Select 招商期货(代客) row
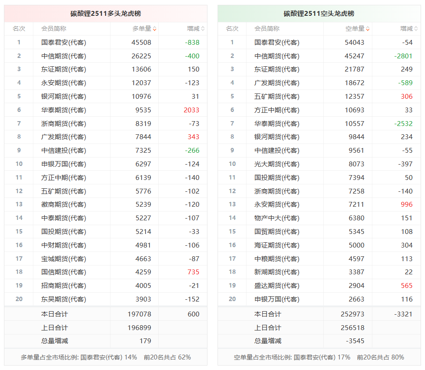 106,286
